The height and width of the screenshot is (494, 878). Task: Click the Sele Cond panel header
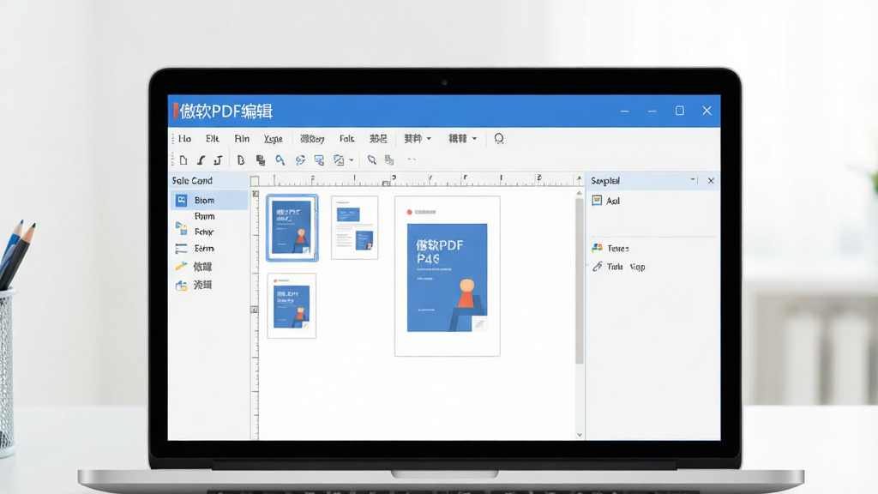point(209,180)
